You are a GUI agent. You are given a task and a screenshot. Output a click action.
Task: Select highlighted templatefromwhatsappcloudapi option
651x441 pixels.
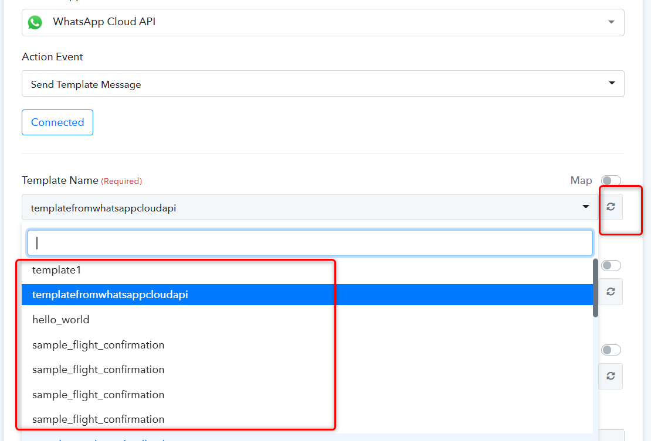pyautogui.click(x=307, y=295)
